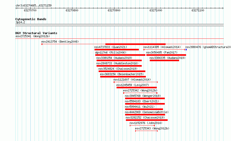Click the thin red line of nsv1121607

(136, 82)
